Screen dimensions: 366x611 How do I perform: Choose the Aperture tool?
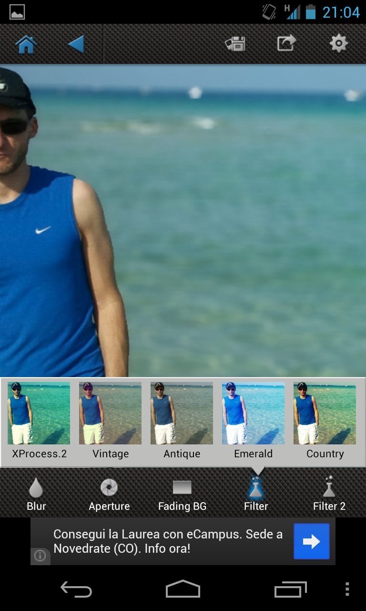[109, 493]
